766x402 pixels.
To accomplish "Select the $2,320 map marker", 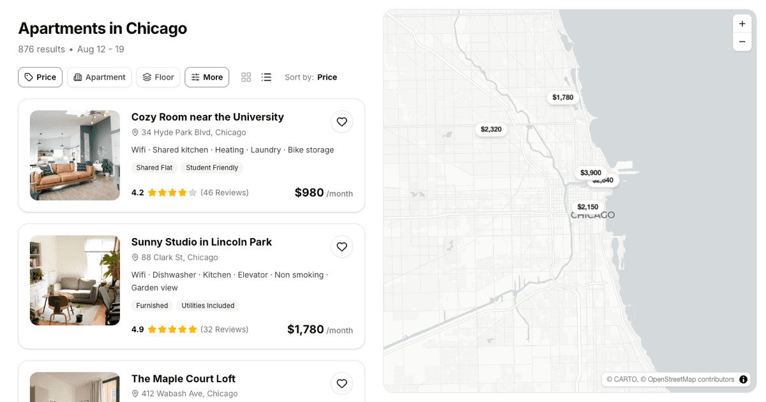I will pos(491,129).
